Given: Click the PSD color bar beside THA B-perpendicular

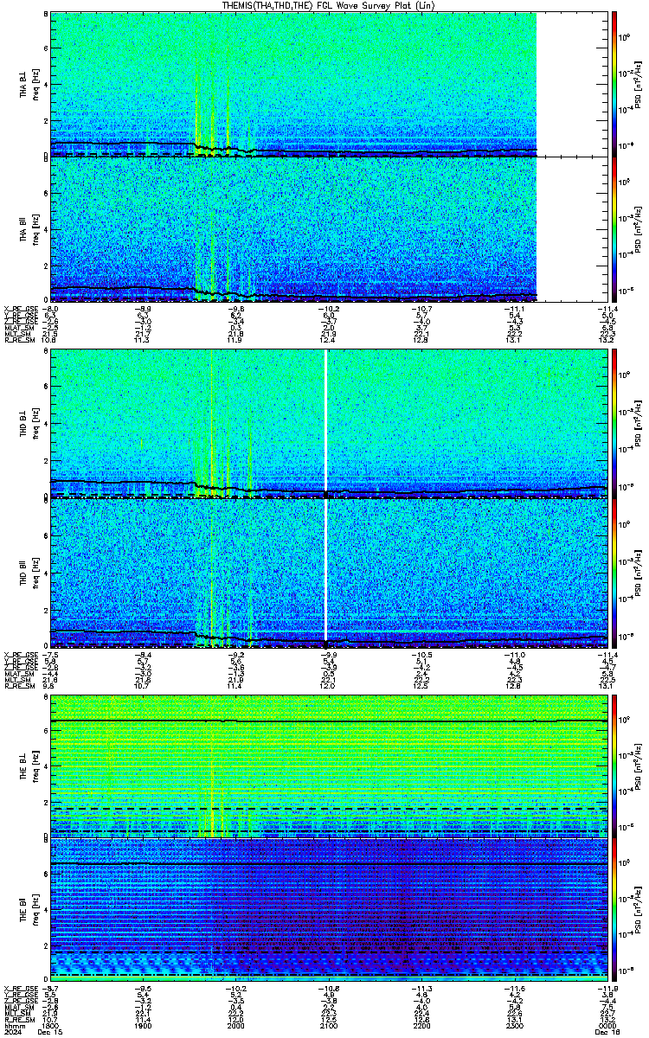Looking at the screenshot, I should [x=614, y=85].
